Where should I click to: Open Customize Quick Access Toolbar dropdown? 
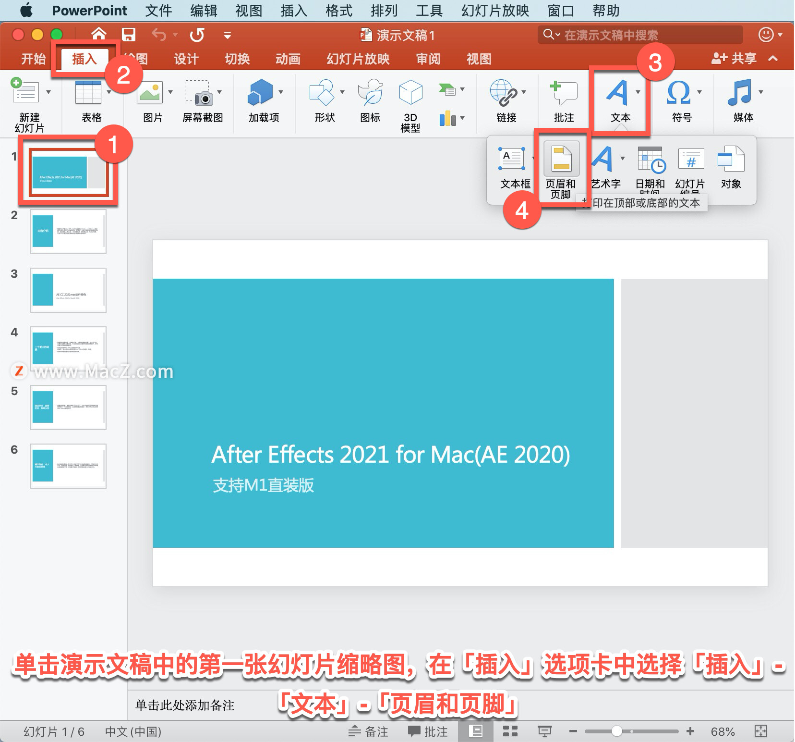point(228,35)
